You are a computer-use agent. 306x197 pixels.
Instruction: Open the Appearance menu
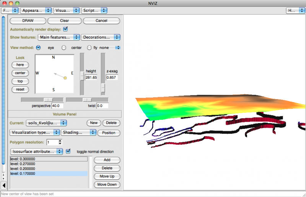pyautogui.click(x=36, y=10)
